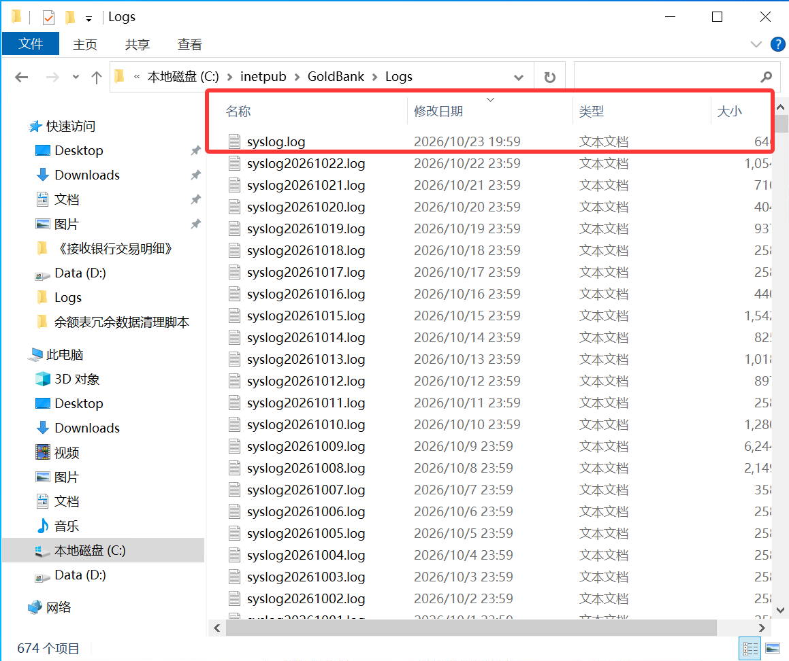The image size is (789, 661).
Task: Click the search magnifier icon
Action: tap(766, 77)
